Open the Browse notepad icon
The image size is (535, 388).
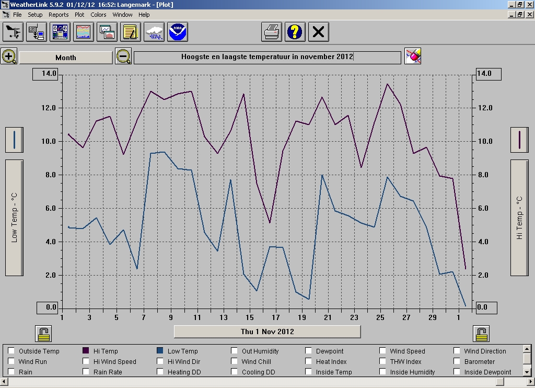click(131, 32)
